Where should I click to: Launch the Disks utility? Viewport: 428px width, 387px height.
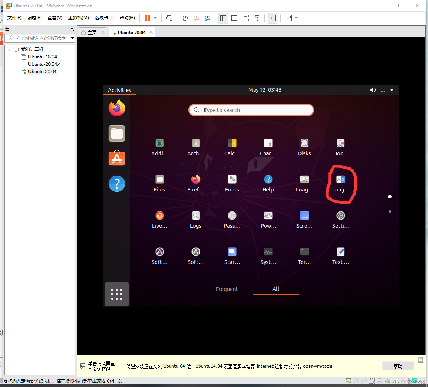304,143
